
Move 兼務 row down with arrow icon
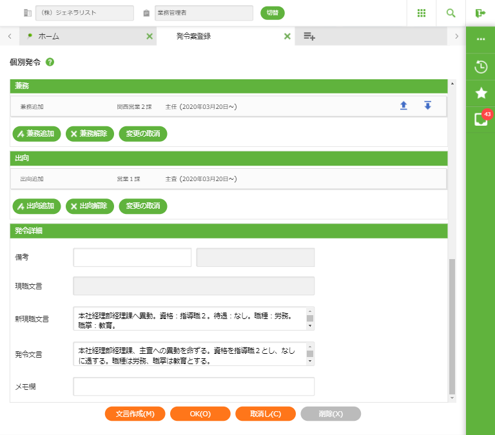pos(427,106)
